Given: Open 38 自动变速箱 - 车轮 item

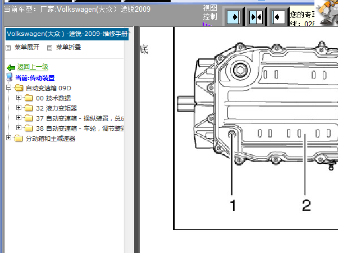Looking at the screenshot, I should tap(80, 128).
